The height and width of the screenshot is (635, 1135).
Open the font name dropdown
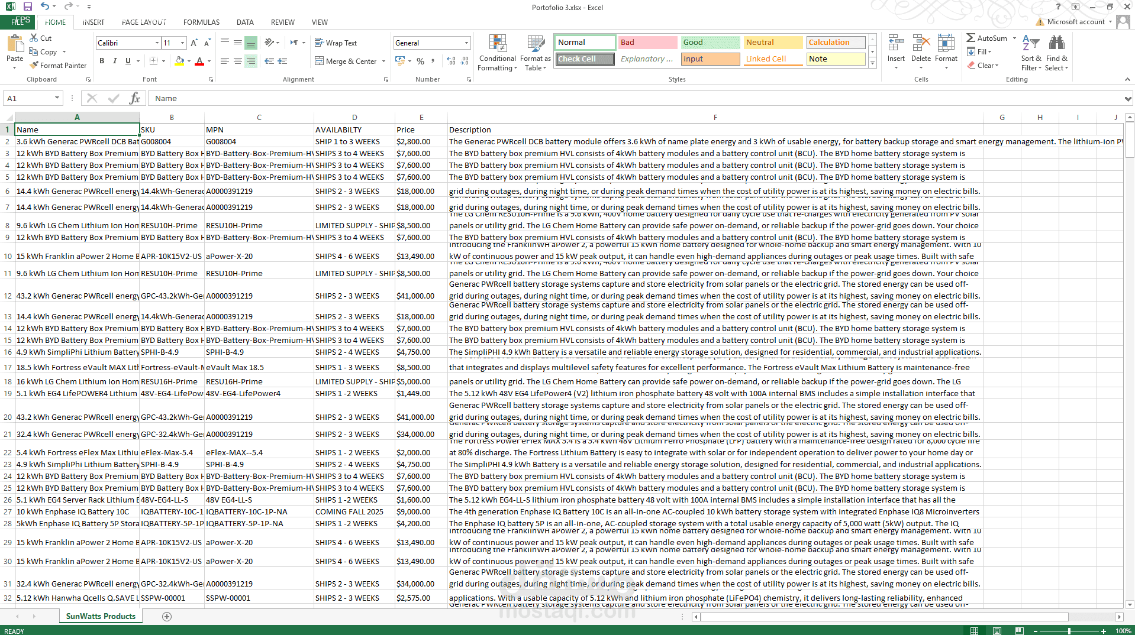(157, 43)
